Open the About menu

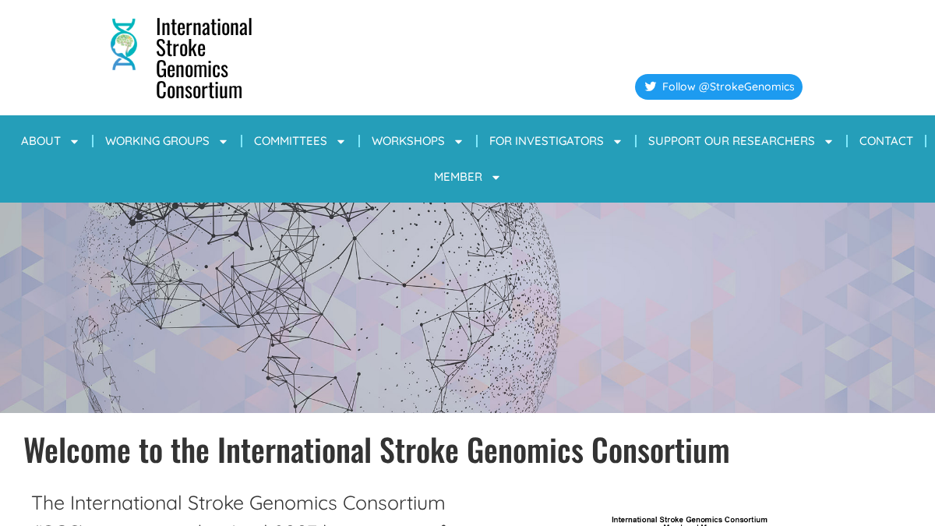[x=41, y=141]
